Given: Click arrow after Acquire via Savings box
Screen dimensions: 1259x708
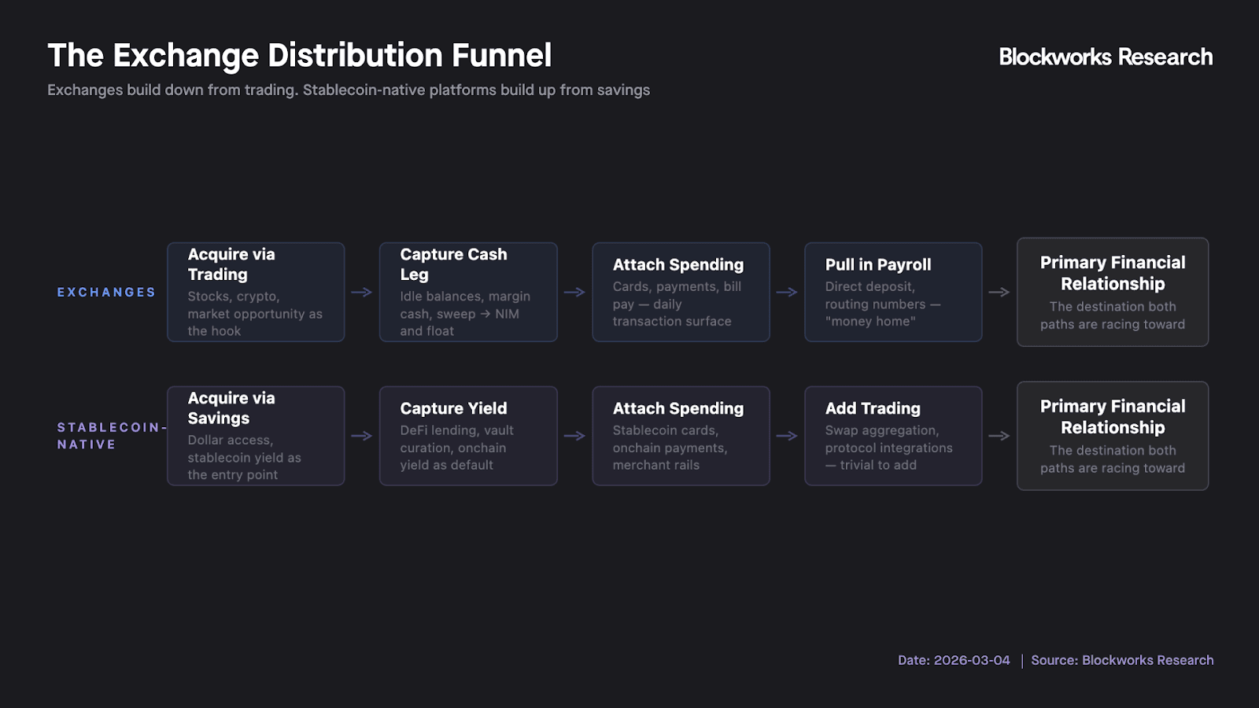Looking at the screenshot, I should tap(362, 436).
